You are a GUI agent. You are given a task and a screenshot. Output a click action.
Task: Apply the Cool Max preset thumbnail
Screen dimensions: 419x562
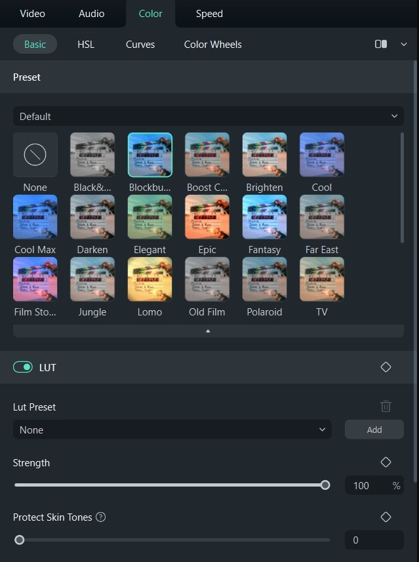[x=35, y=217]
